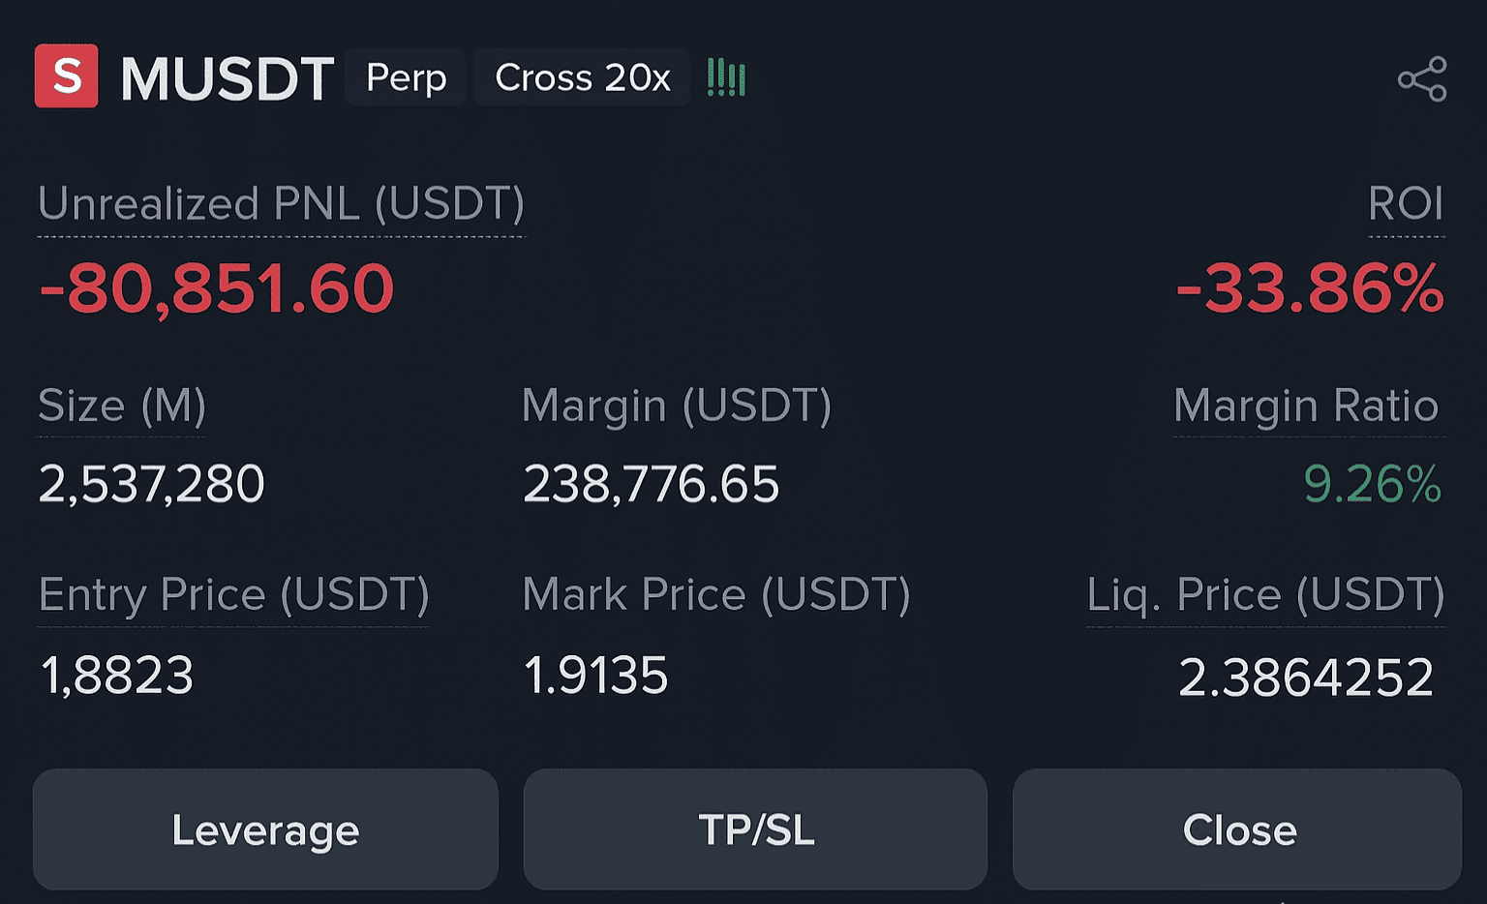Tap the Liq. Price (USDT) label
Image resolution: width=1487 pixels, height=904 pixels.
pyautogui.click(x=1266, y=594)
